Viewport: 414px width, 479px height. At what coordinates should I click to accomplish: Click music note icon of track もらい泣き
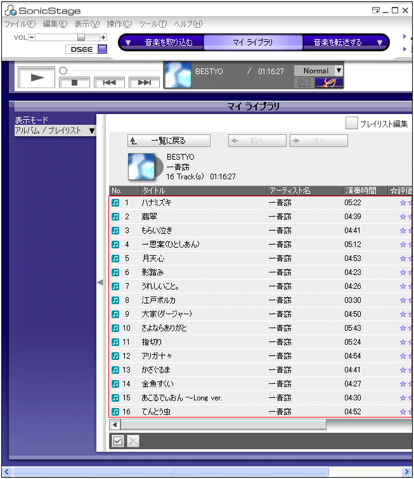[x=115, y=231]
